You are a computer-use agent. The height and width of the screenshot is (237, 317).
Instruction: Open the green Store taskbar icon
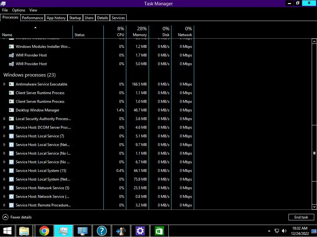coord(159,231)
